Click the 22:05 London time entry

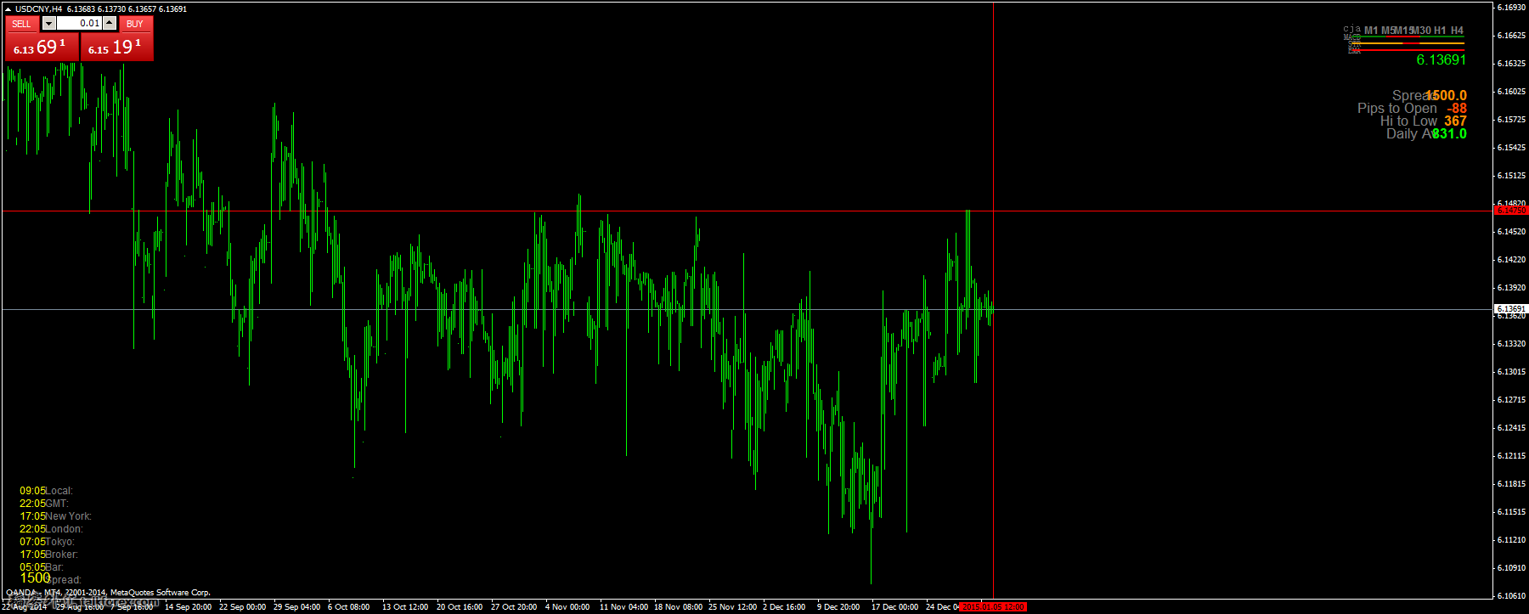pyautogui.click(x=51, y=529)
